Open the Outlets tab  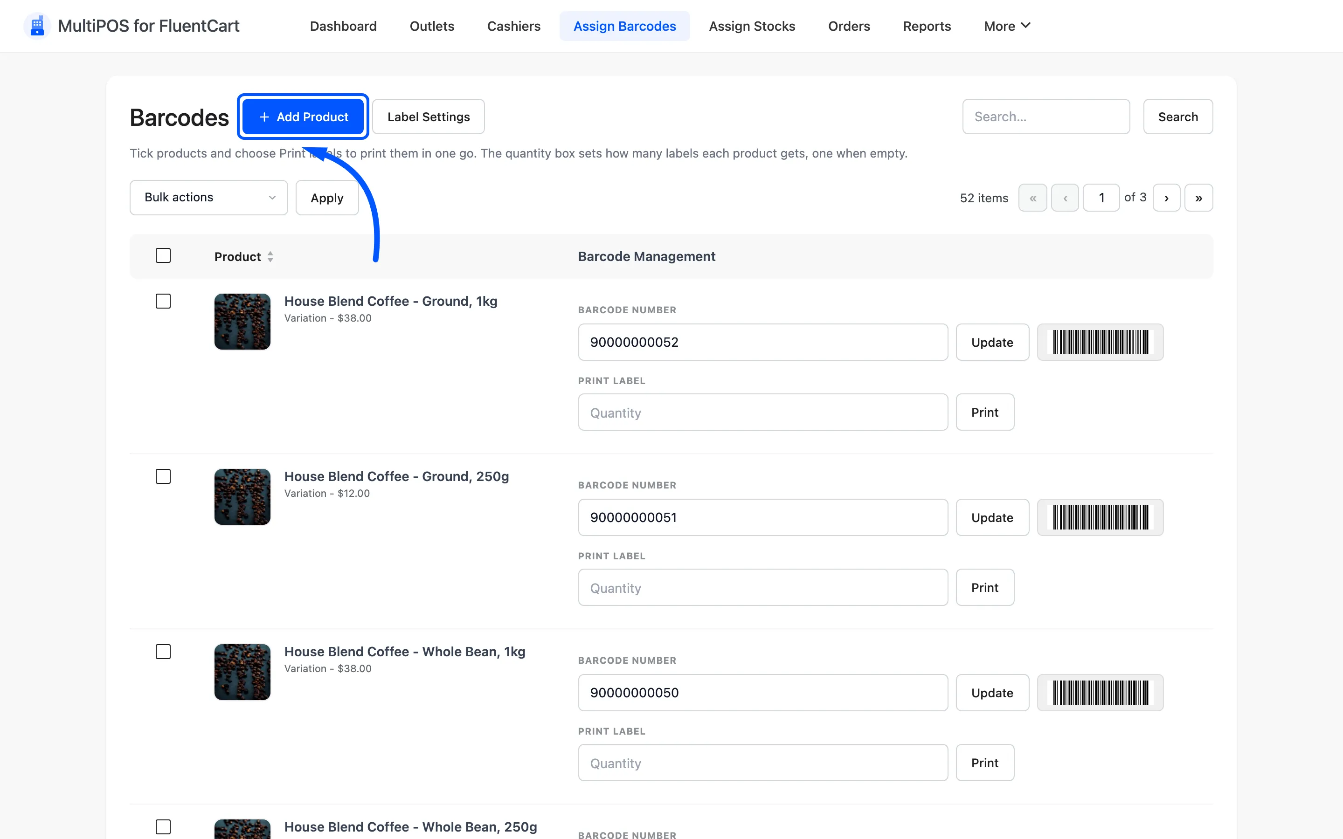432,26
